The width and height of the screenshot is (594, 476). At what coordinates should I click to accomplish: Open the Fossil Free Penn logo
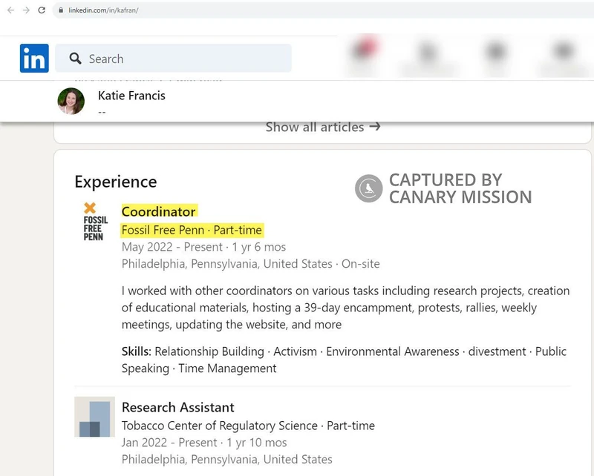pos(95,222)
